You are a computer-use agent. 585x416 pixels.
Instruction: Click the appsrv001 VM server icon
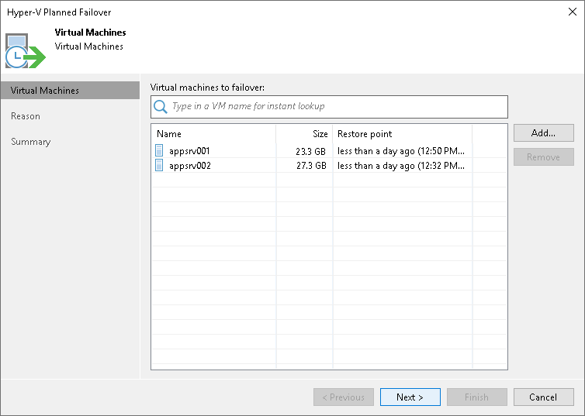[159, 150]
